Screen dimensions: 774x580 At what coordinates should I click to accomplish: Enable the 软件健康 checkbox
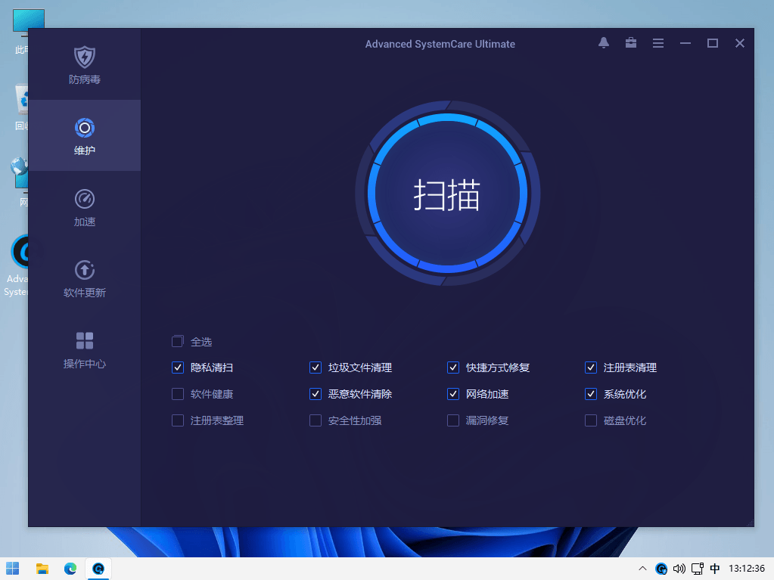pos(178,394)
